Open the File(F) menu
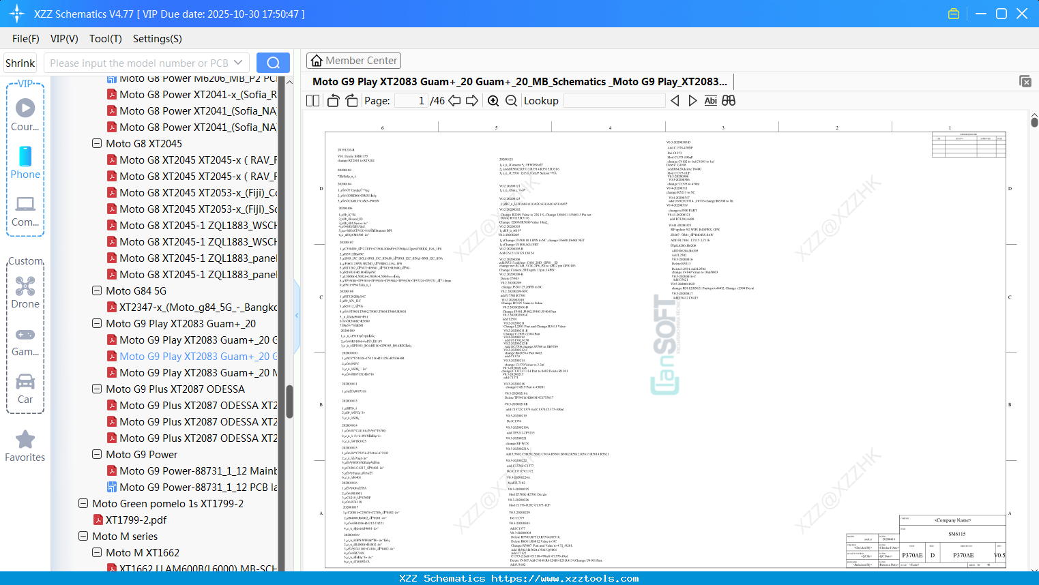The image size is (1039, 585). (x=26, y=39)
